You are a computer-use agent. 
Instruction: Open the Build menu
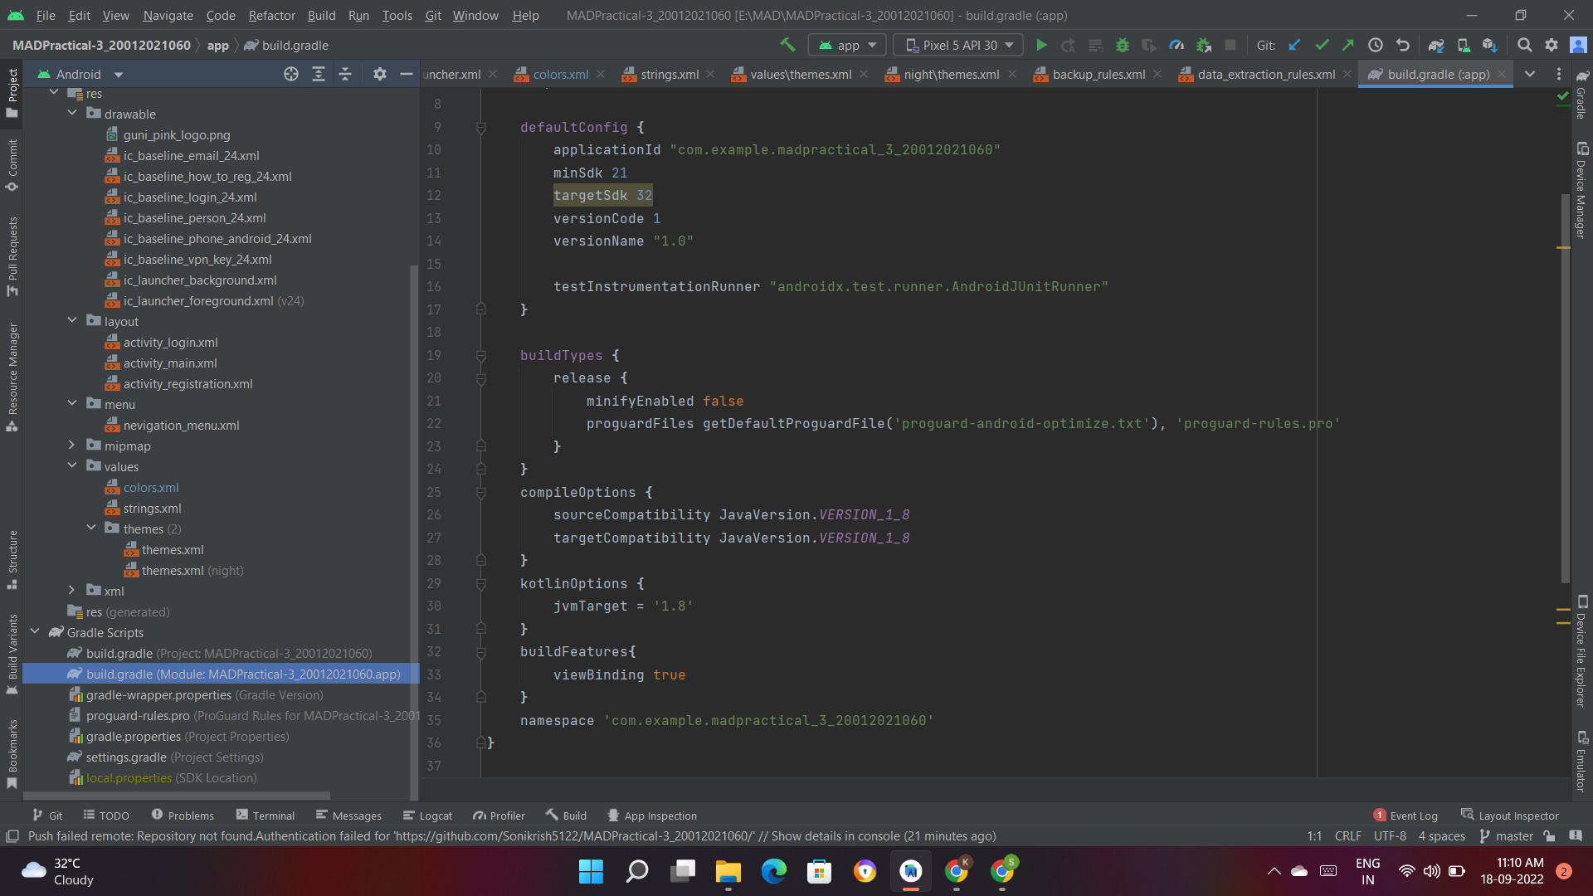coord(321,15)
